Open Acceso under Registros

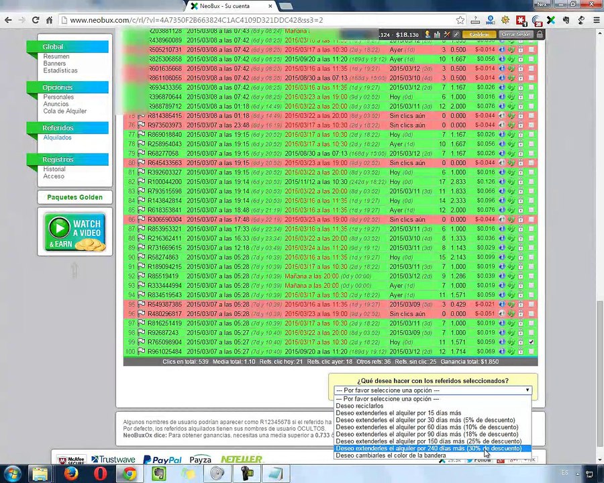54,176
